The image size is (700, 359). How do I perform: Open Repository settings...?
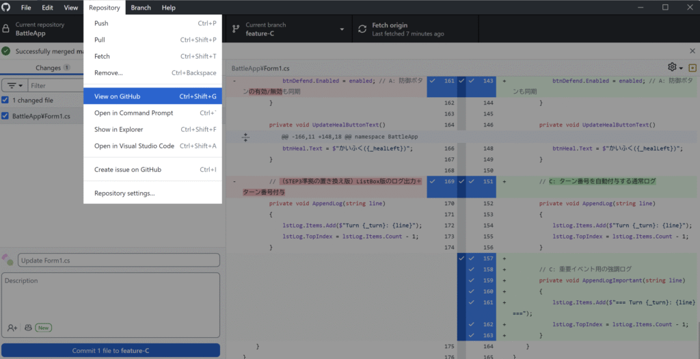coord(152,194)
